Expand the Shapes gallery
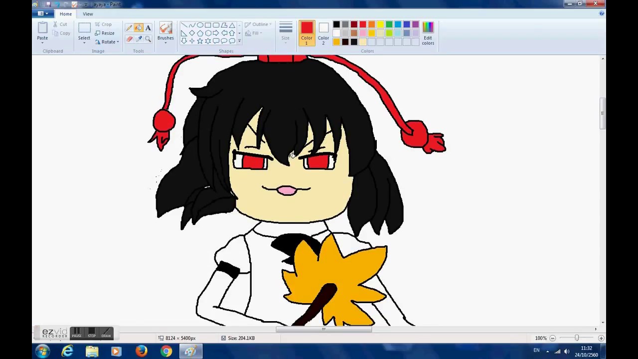This screenshot has width=638, height=359. point(239,41)
